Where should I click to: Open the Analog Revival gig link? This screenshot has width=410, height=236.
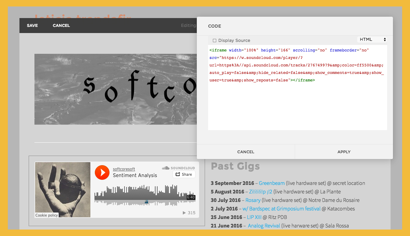(x=264, y=226)
